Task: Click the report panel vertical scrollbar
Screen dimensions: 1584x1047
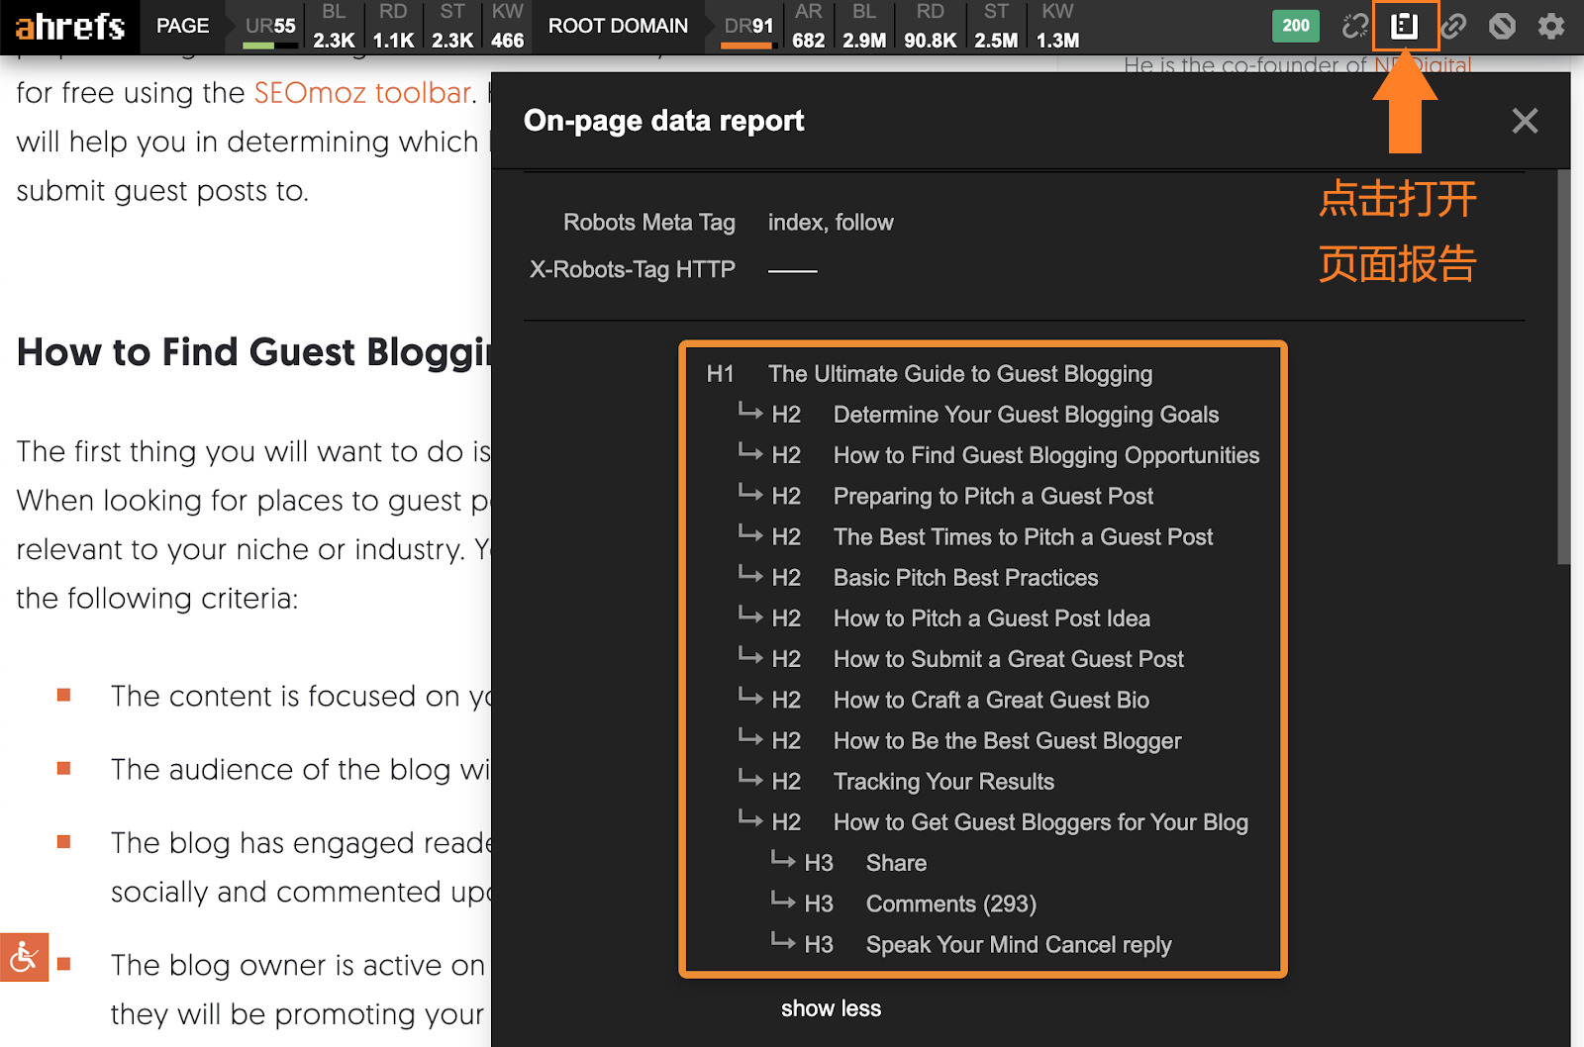Action: click(1563, 366)
